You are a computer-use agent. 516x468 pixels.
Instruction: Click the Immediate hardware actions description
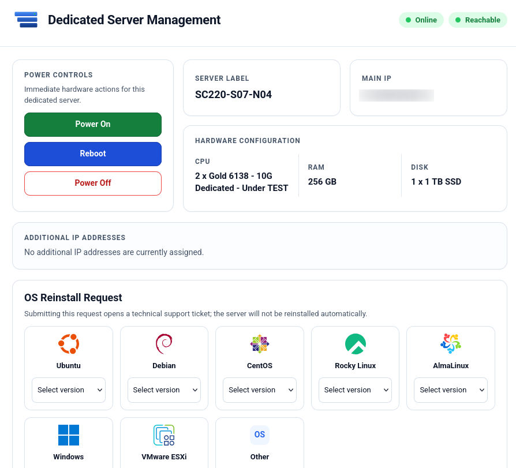[x=84, y=95]
